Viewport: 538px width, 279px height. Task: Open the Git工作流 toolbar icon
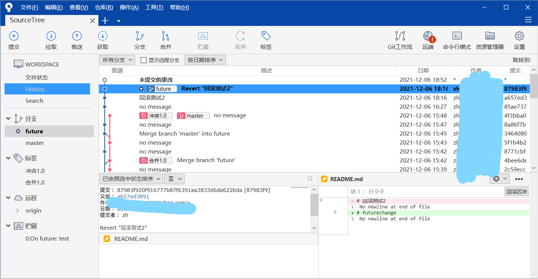pos(400,36)
